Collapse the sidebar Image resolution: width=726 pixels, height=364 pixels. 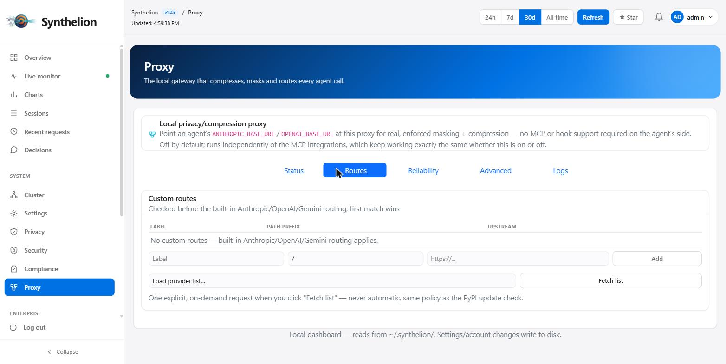pos(62,352)
